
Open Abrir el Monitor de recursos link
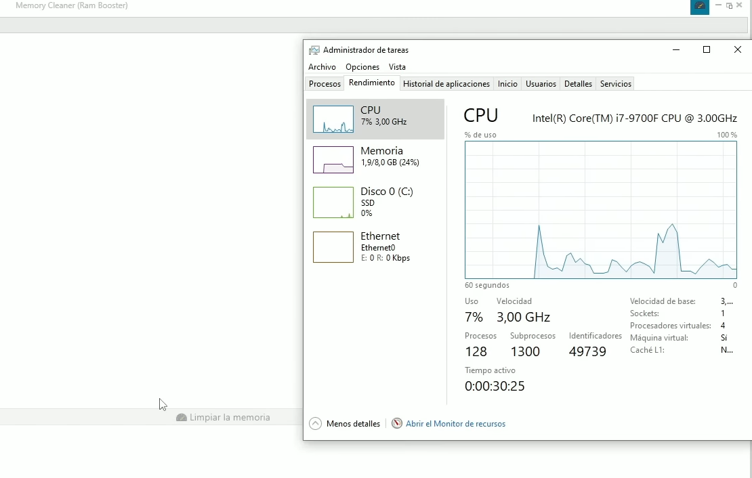point(456,423)
